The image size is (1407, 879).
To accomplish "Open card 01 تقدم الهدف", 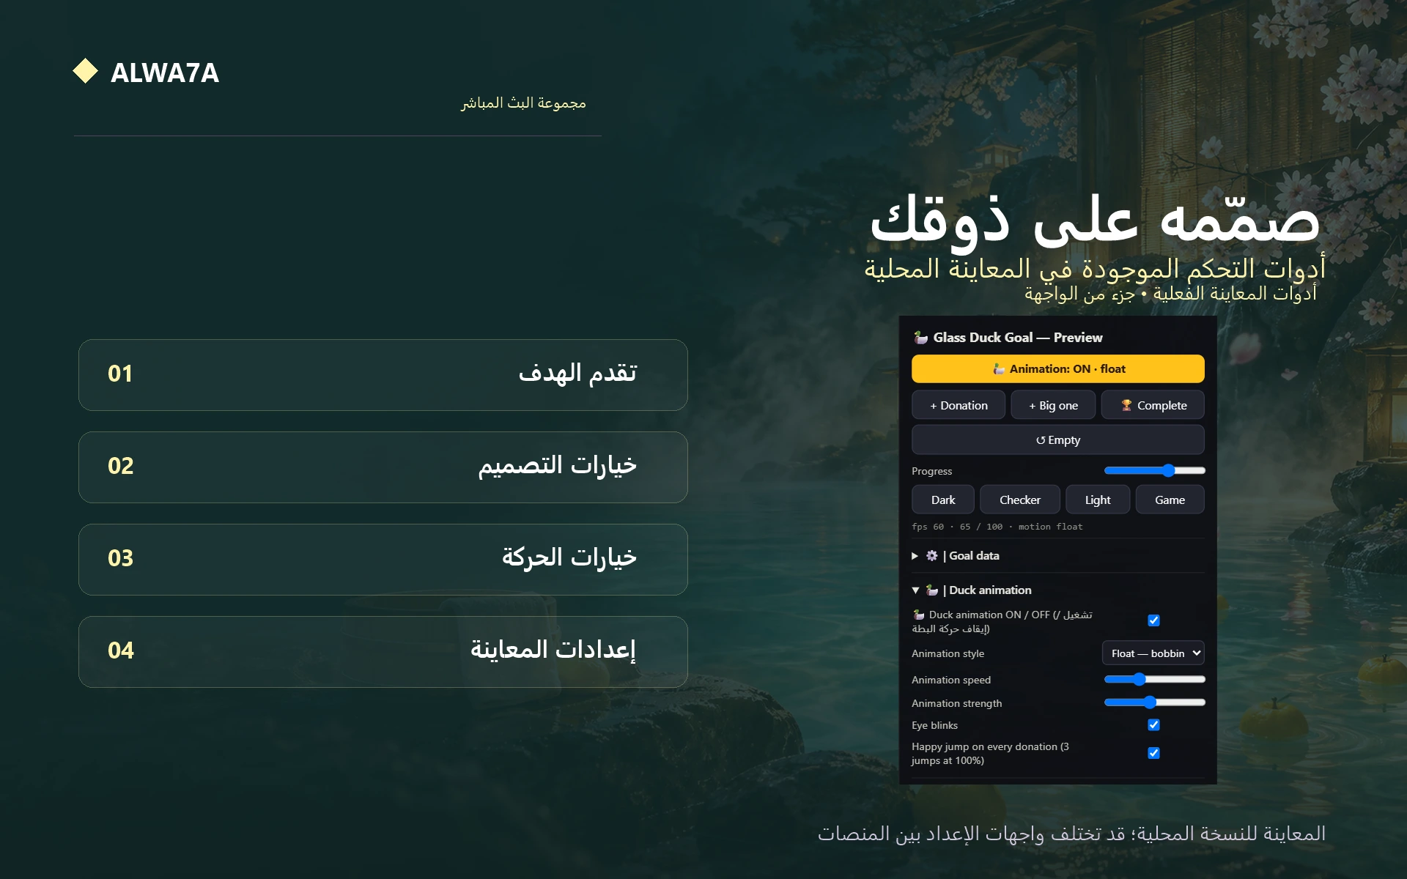I will (383, 375).
